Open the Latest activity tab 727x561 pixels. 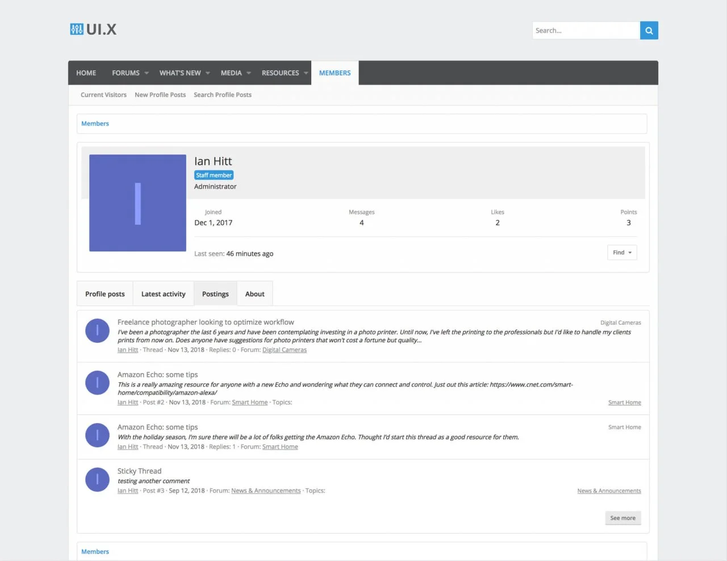(163, 294)
